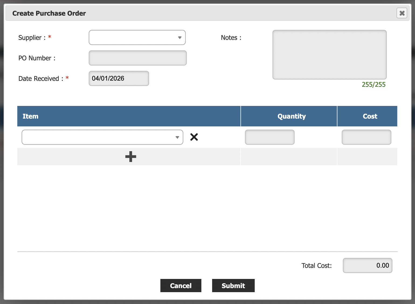Close the Create Purchase Order dialog
The image size is (415, 304).
click(402, 13)
